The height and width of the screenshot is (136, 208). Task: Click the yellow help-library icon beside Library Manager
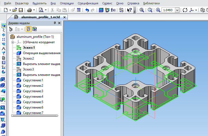pos(107,10)
